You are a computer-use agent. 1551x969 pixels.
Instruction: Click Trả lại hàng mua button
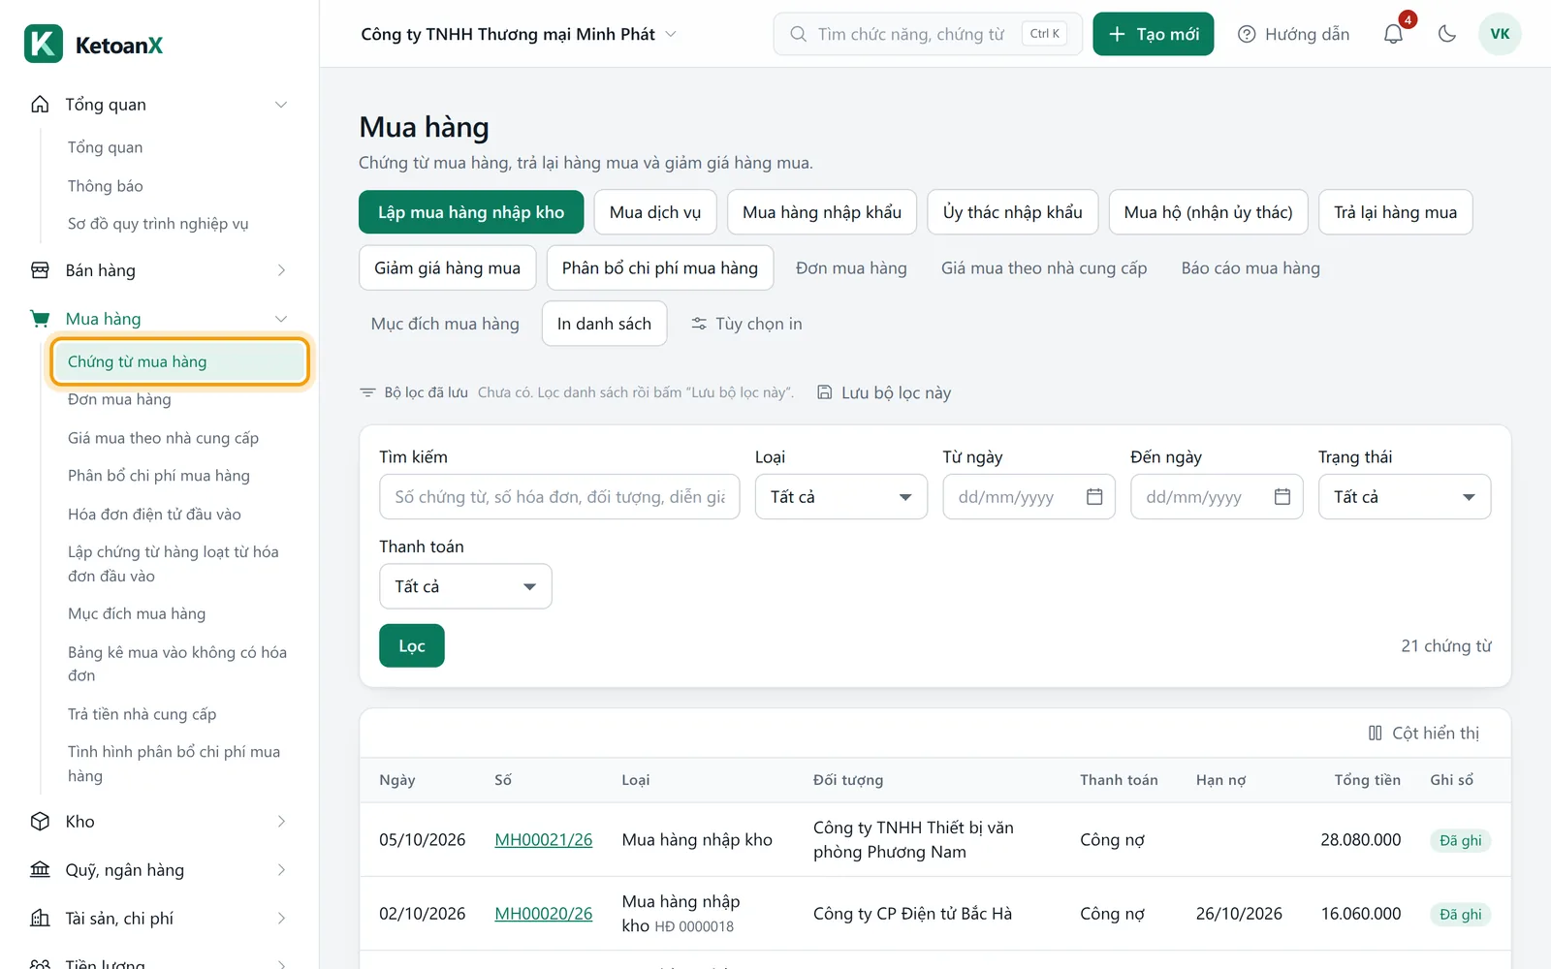(x=1396, y=212)
